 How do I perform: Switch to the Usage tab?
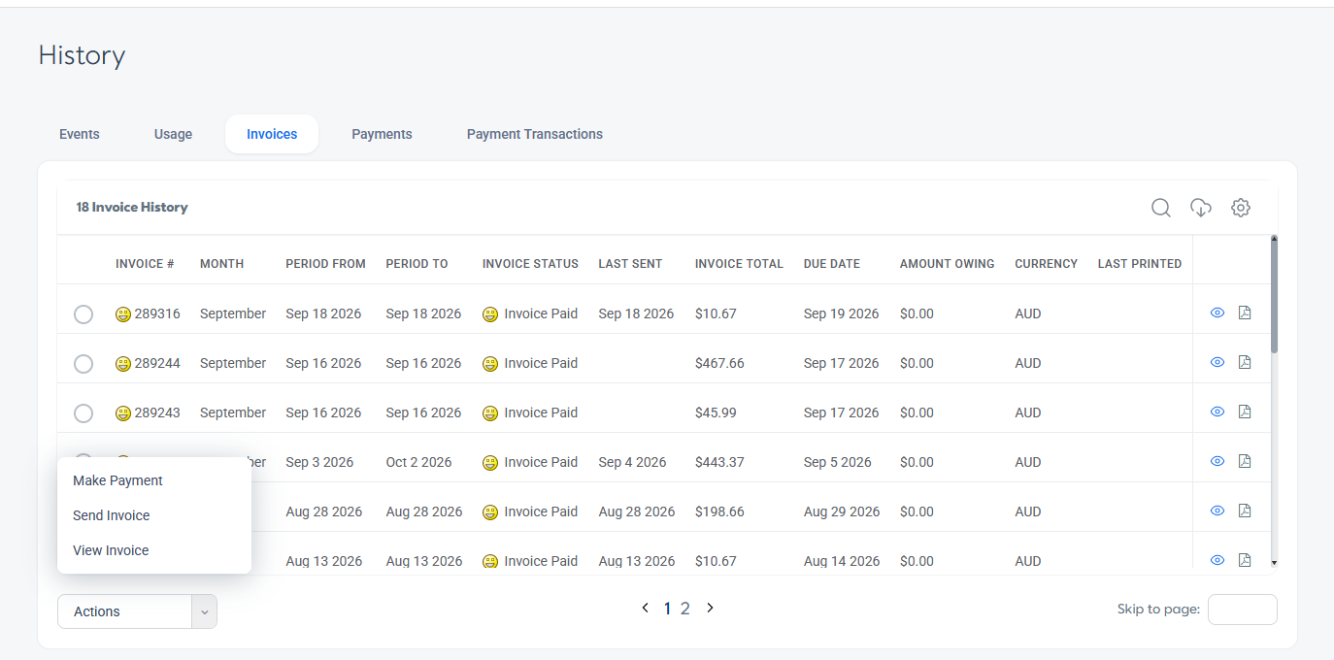tap(173, 134)
